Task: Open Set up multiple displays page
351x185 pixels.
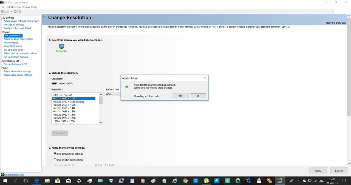Action: [16, 57]
